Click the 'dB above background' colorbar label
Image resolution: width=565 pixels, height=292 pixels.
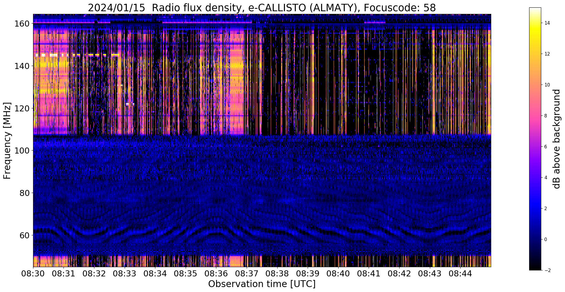point(557,139)
